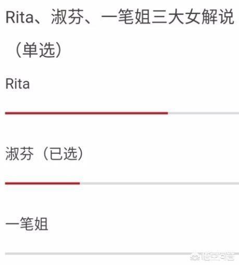Click the gray unfilled part of 淑芬's vote bar
The width and height of the screenshot is (239, 265).
coord(159,183)
